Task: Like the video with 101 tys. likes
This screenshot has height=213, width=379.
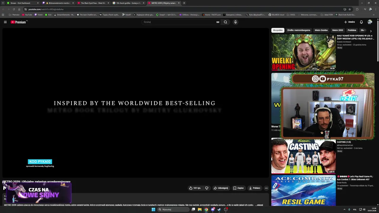Action: click(x=195, y=188)
